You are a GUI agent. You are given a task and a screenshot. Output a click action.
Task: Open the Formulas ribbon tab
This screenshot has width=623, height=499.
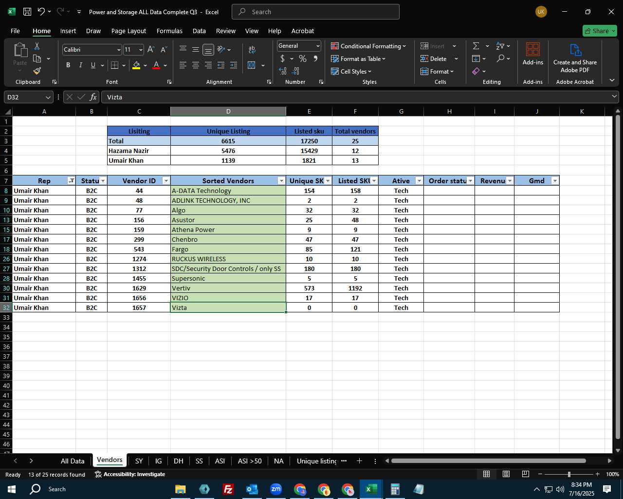click(169, 31)
